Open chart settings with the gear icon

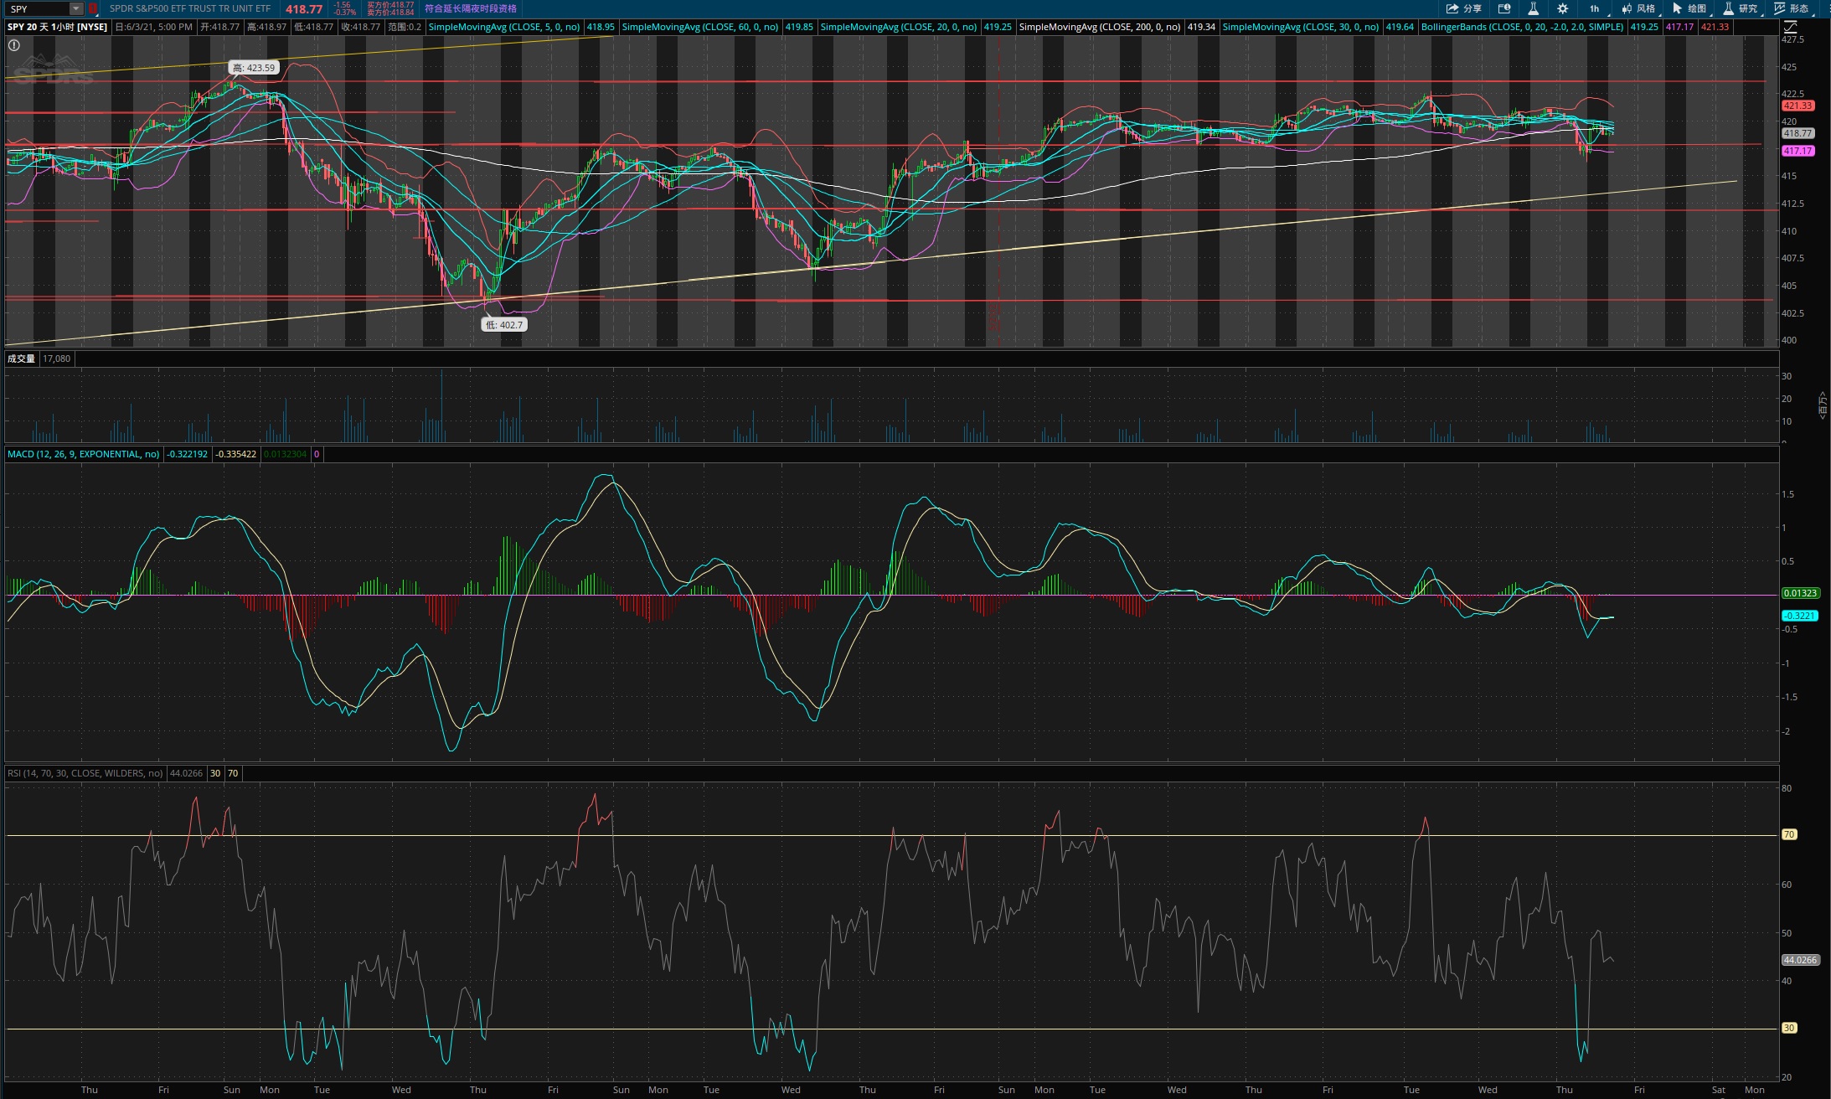click(1562, 8)
